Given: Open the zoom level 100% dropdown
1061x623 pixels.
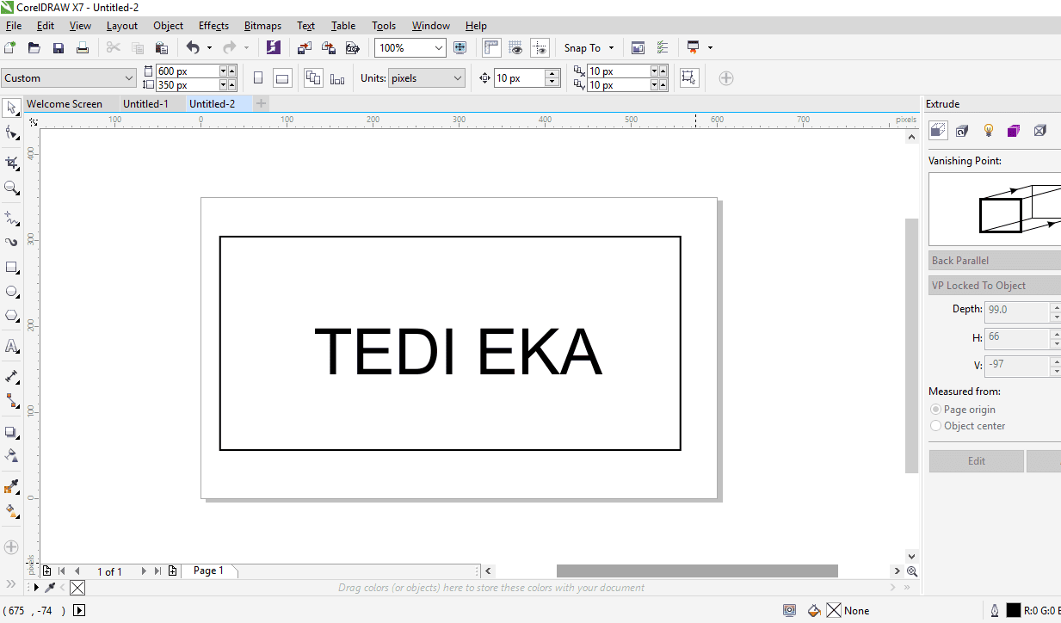Looking at the screenshot, I should tap(411, 48).
